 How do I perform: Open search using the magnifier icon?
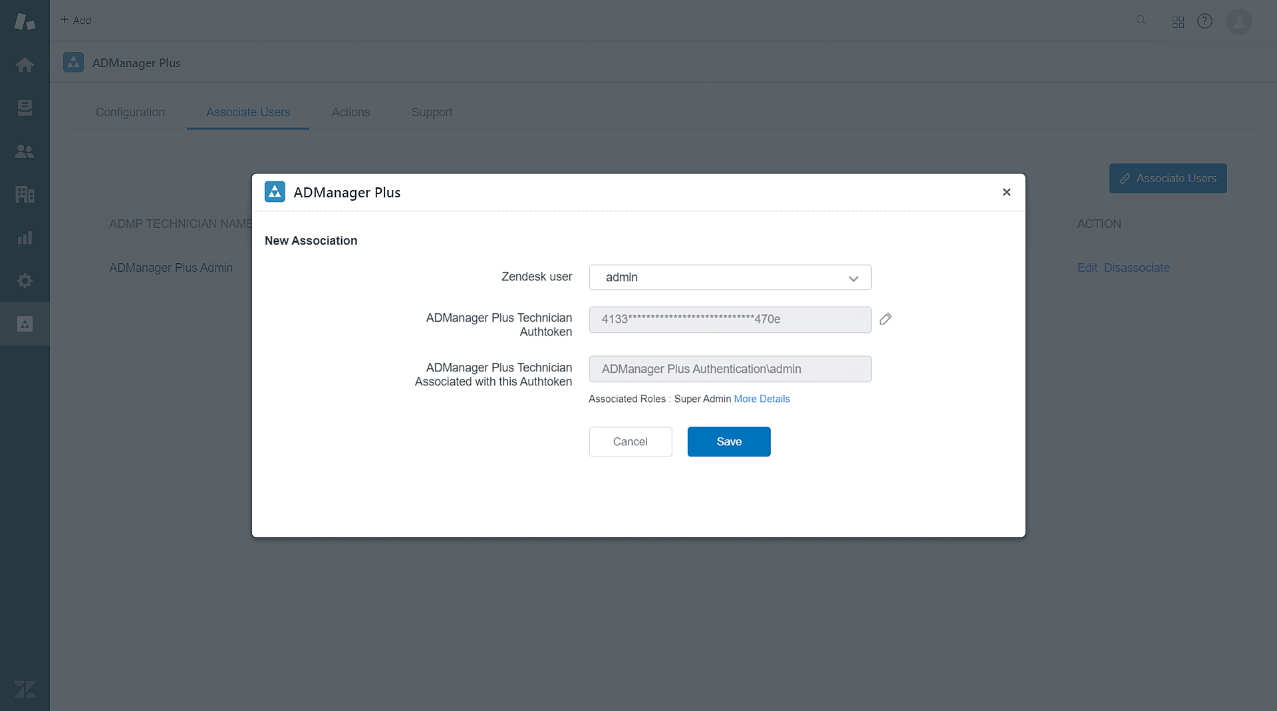(1141, 21)
